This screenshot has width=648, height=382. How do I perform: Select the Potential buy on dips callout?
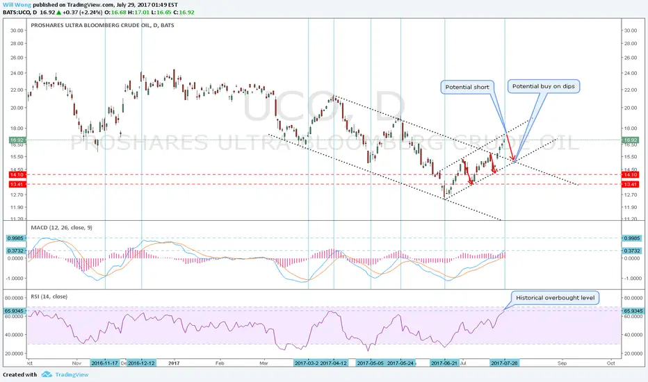click(544, 86)
